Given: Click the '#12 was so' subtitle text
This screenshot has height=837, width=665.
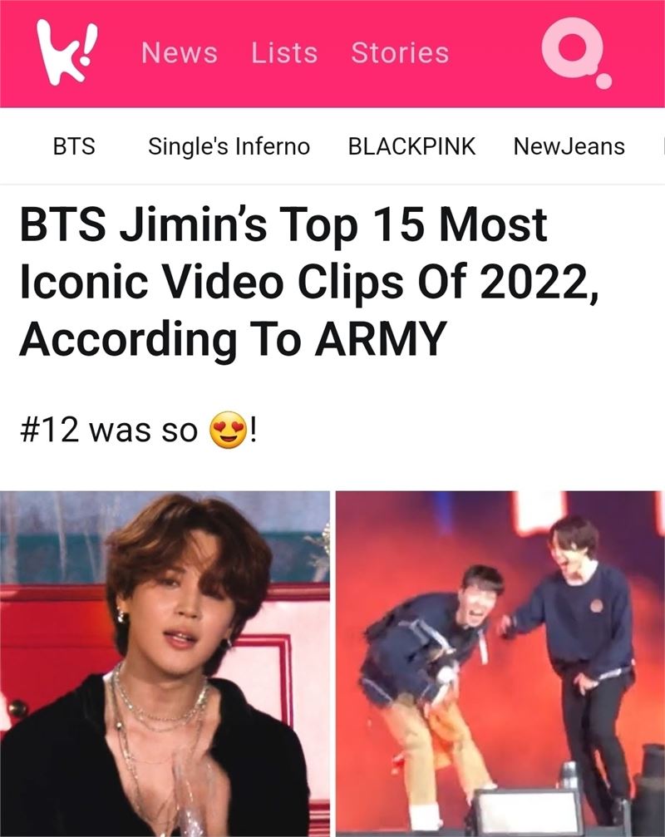Looking at the screenshot, I should tap(108, 430).
